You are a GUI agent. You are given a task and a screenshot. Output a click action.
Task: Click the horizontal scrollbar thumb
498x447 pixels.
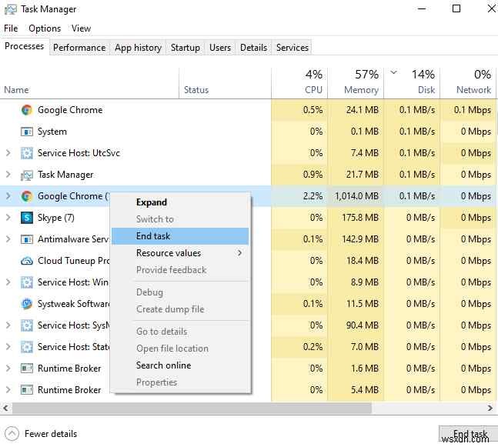pos(192,408)
